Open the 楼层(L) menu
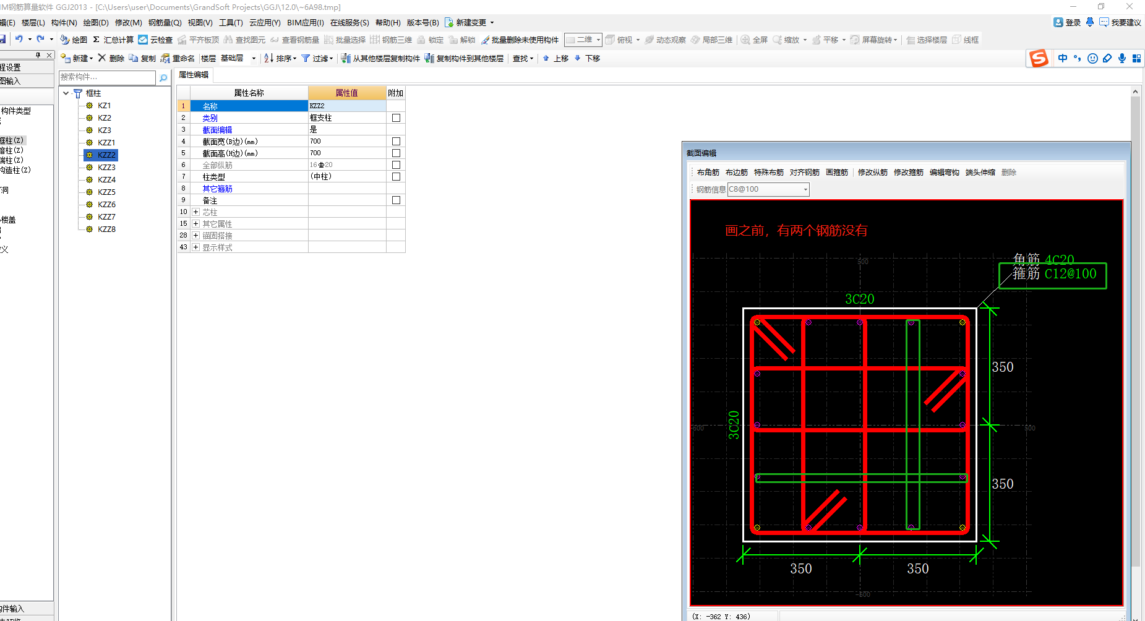The height and width of the screenshot is (621, 1145). 33,22
